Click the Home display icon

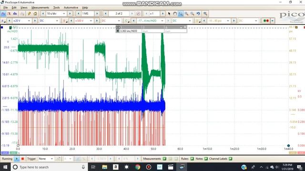coord(35,14)
